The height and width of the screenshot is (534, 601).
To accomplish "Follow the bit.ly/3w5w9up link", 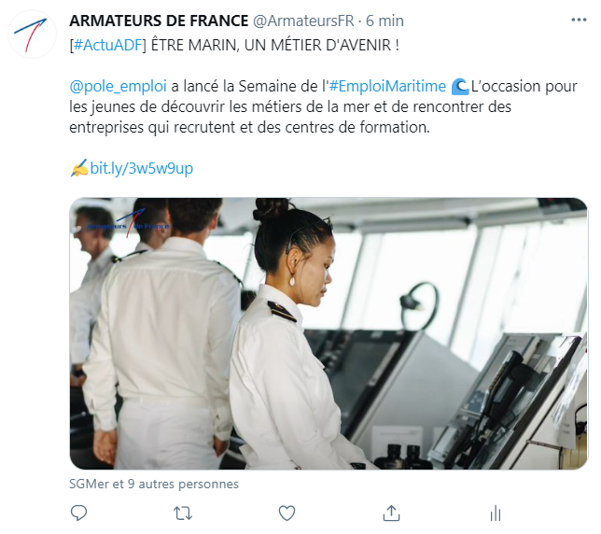I will (142, 168).
